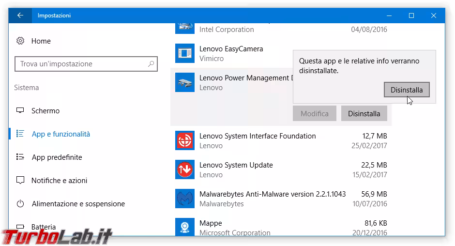Open App predefinite settings section
This screenshot has width=455, height=246.
pos(57,157)
